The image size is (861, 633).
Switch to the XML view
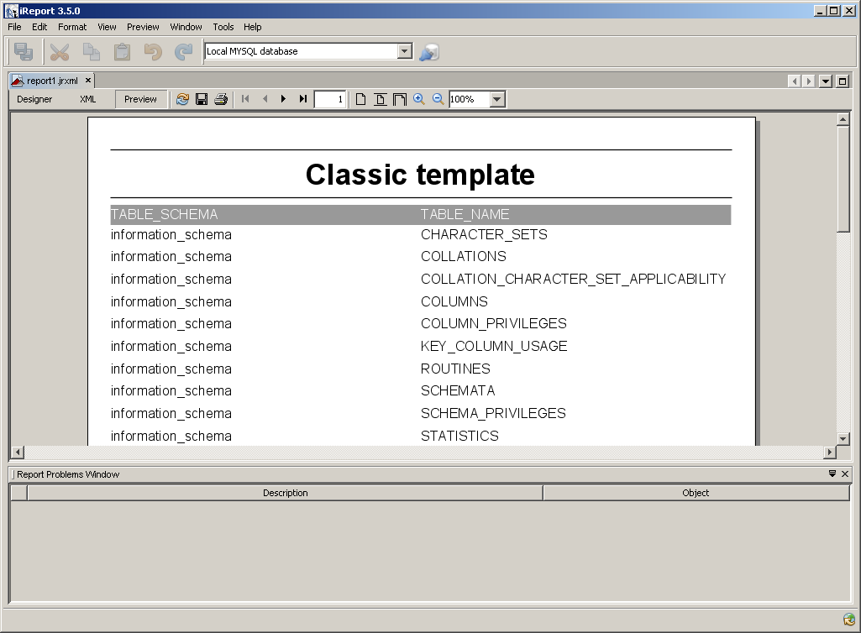88,99
